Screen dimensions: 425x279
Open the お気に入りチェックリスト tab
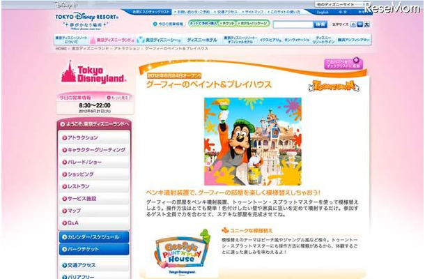[151, 12]
